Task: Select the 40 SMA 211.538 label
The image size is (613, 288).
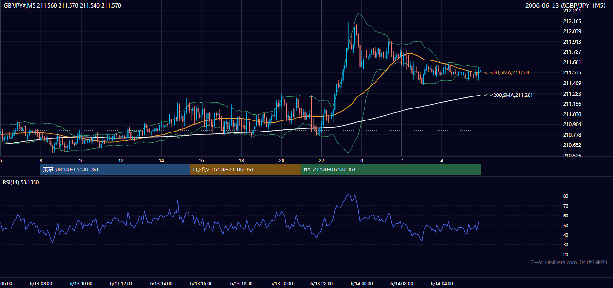Action: (x=507, y=72)
